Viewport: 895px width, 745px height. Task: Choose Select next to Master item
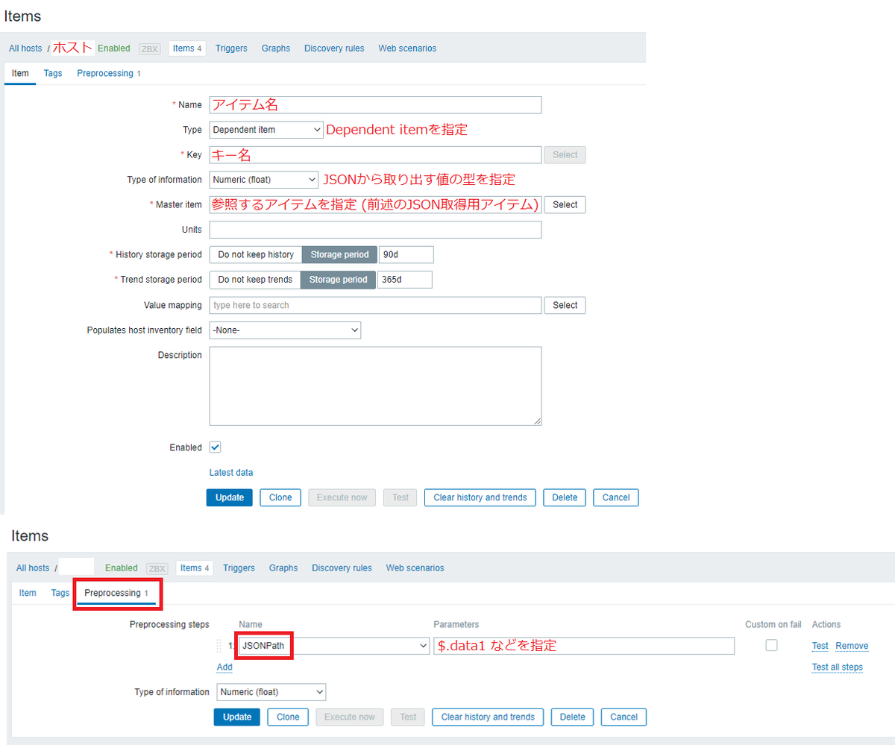(565, 204)
